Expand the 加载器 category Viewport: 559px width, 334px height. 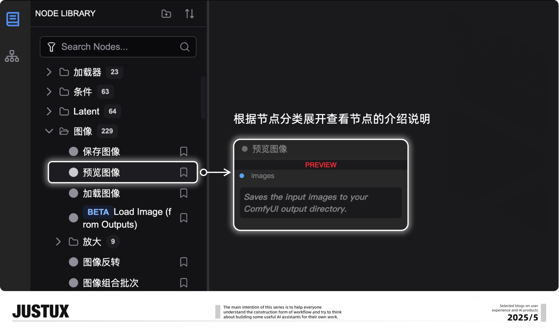(49, 72)
